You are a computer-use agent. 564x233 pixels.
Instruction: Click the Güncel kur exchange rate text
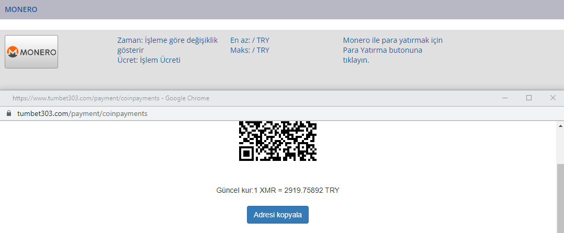pyautogui.click(x=278, y=190)
